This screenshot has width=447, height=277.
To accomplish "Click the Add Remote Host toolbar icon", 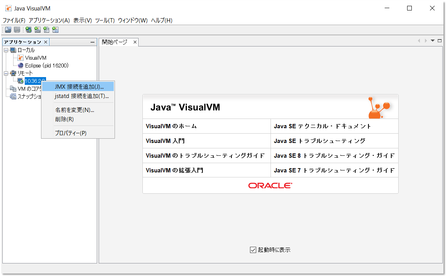I will coord(28,30).
